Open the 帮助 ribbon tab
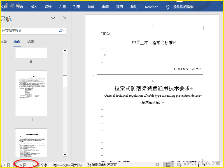224x168 pixels. [x=134, y=7]
